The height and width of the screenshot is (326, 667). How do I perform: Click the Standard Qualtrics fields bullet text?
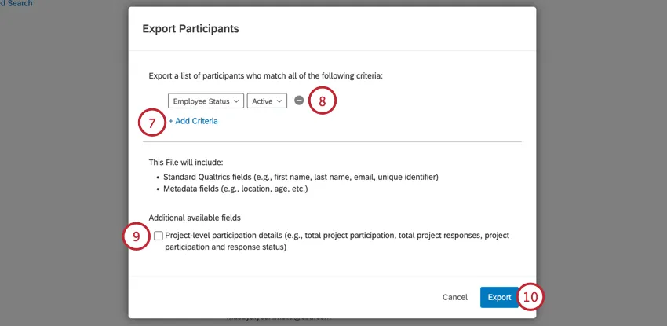301,177
